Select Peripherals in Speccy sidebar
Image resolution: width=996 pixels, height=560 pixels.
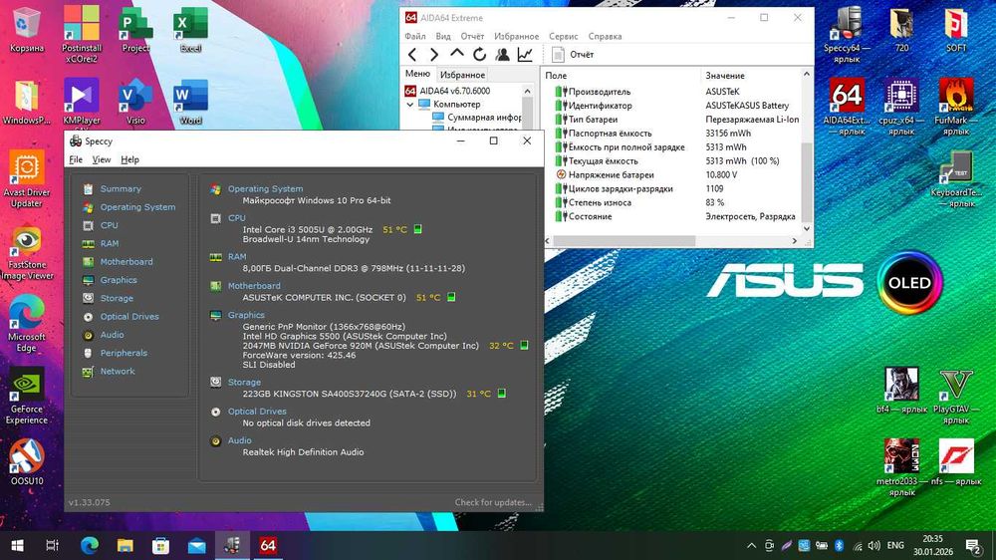pos(124,353)
